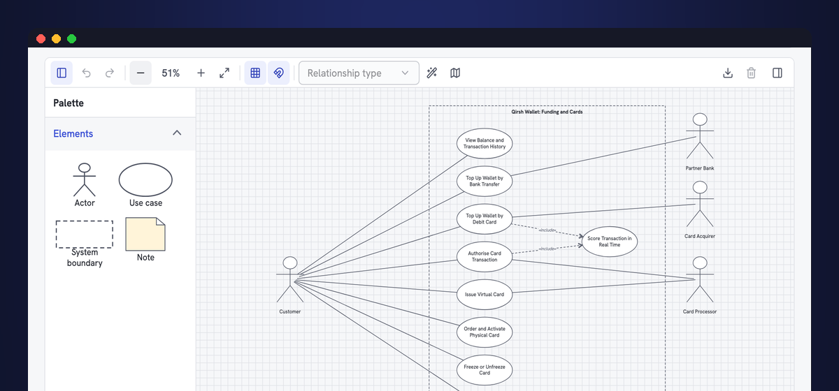Open the Relationship type dropdown

pyautogui.click(x=359, y=73)
